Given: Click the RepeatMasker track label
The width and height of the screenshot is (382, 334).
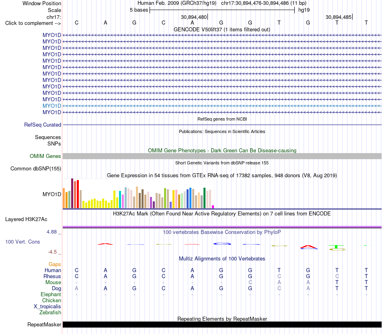Looking at the screenshot, I should point(44,324).
